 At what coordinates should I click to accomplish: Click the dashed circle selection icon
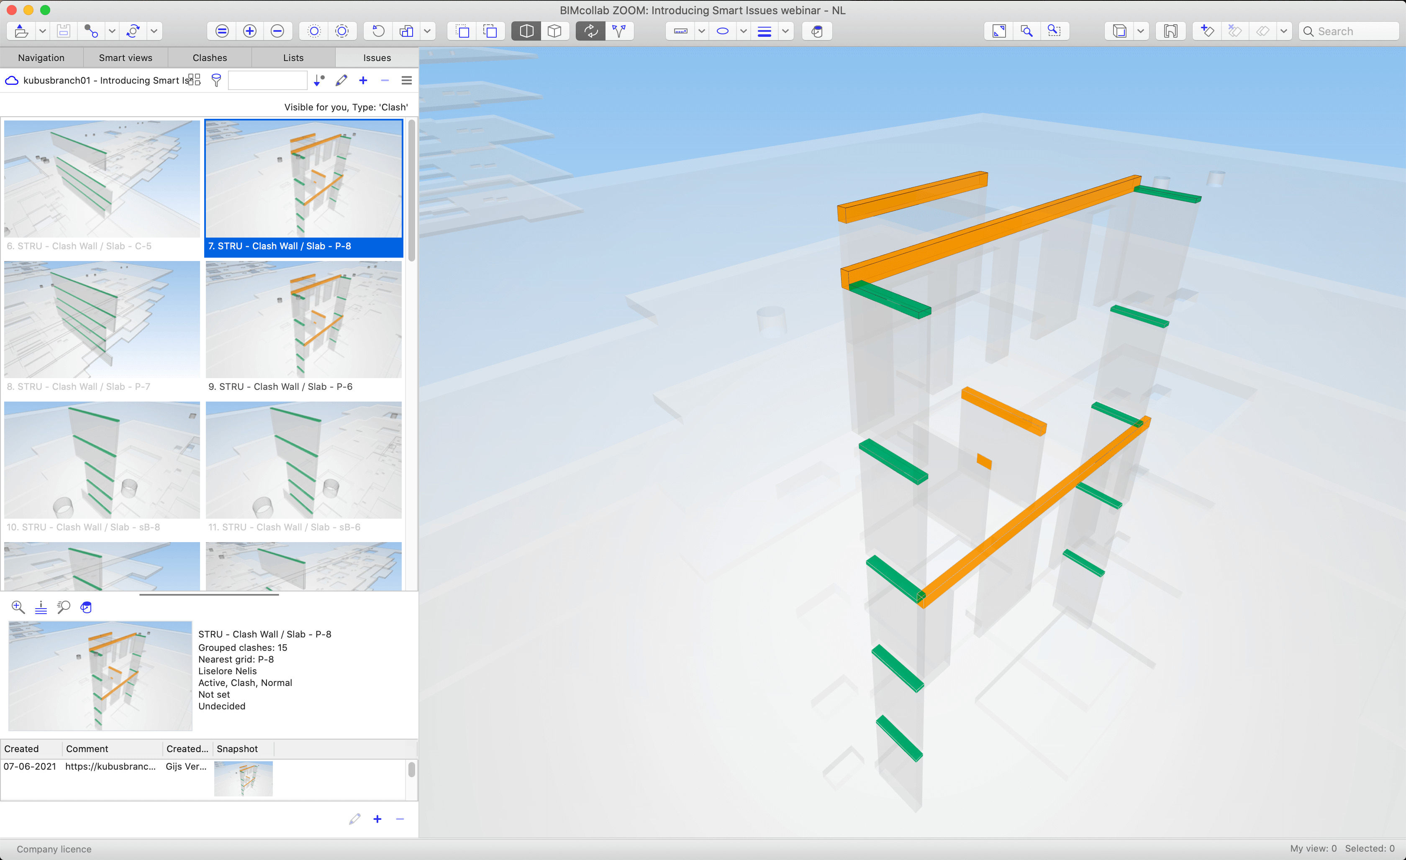point(342,31)
